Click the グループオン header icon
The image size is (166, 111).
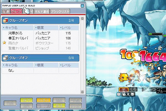click(5, 20)
